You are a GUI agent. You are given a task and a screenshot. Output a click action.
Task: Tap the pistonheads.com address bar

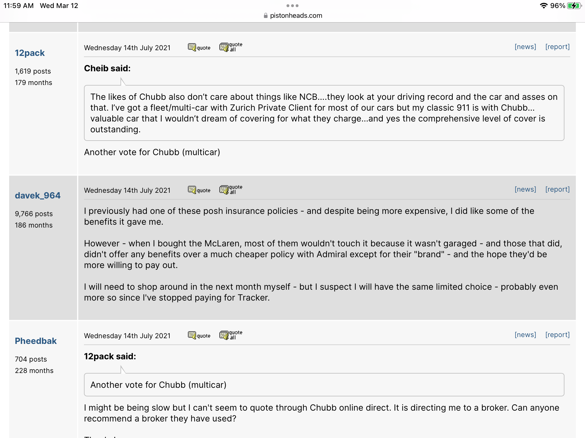coord(296,16)
